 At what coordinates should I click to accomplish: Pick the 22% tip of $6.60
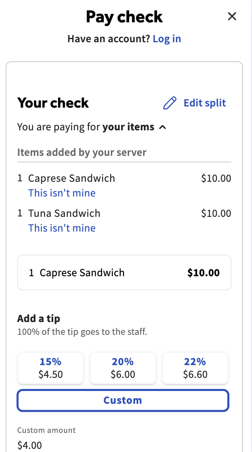point(195,367)
